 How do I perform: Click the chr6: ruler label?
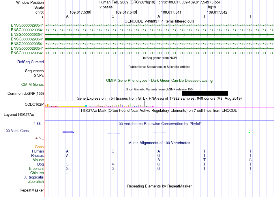point(40,12)
